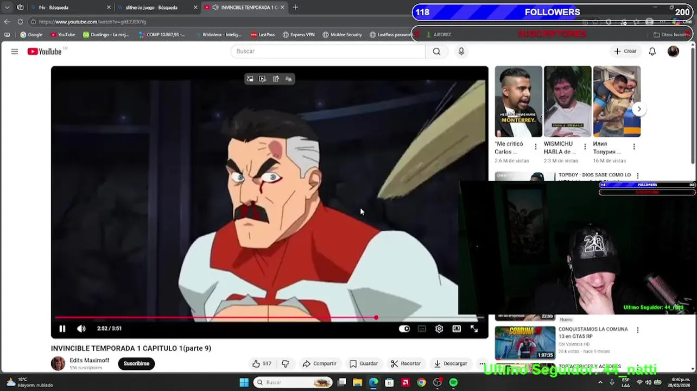Open the Express VPN bookmark
Screen dimensions: 697x391
click(x=298, y=35)
